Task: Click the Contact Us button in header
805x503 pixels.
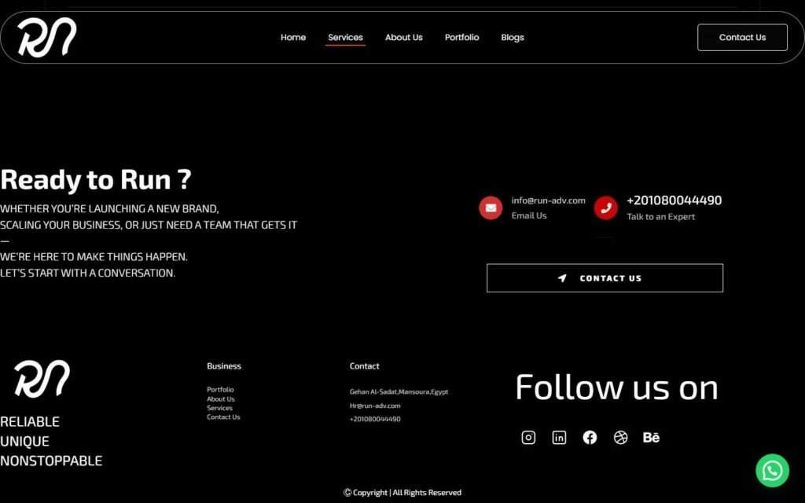Action: 742,38
